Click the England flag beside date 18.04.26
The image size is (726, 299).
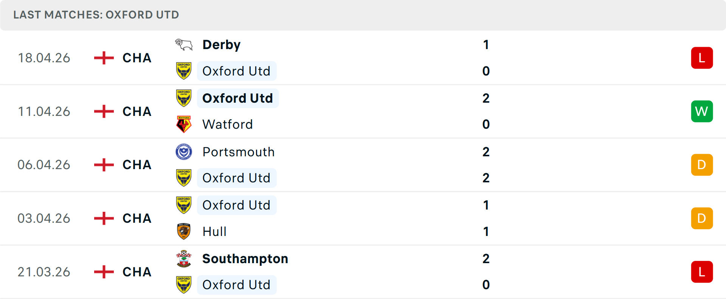click(103, 58)
